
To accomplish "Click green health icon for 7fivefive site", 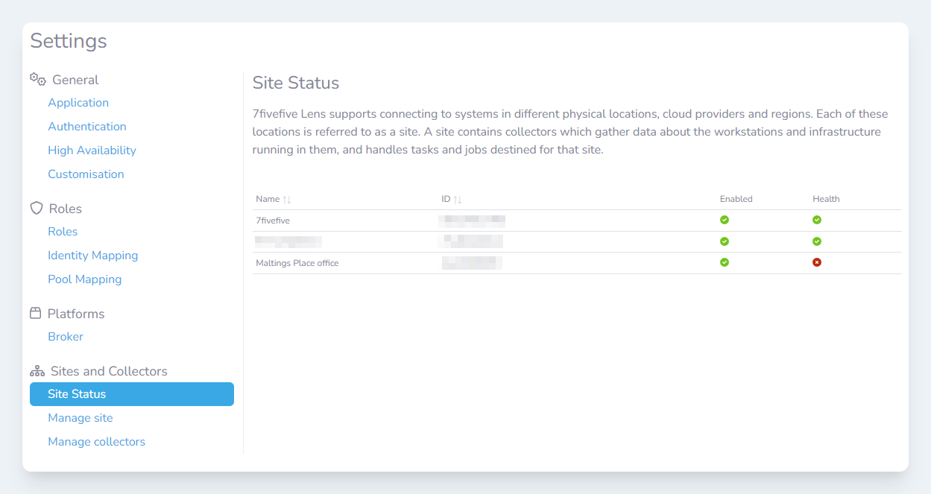I will pos(817,220).
